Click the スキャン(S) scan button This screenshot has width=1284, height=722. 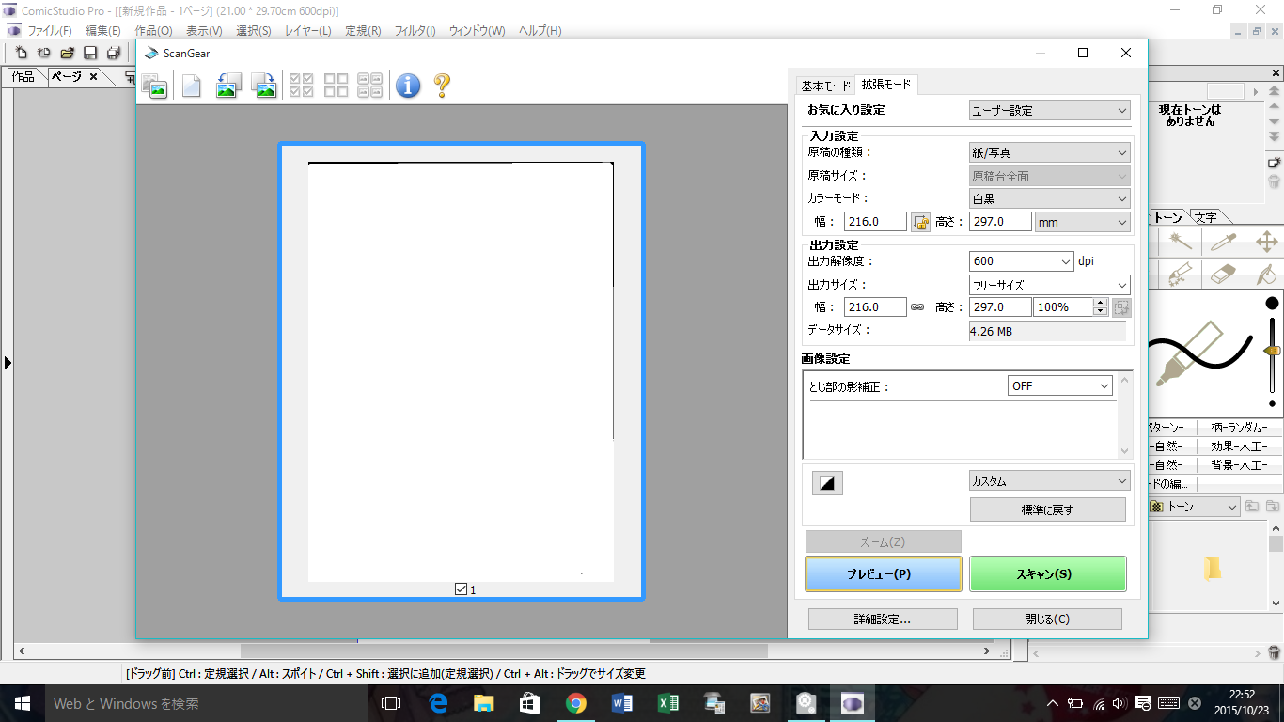click(x=1048, y=573)
